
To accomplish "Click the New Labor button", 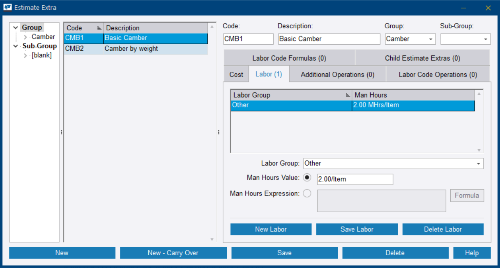I will point(271,229).
